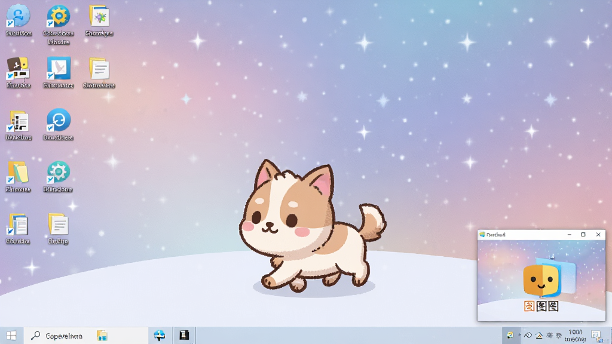This screenshot has height=344, width=612.
Task: Open the taskbar clock showing 1000
Action: point(576,336)
